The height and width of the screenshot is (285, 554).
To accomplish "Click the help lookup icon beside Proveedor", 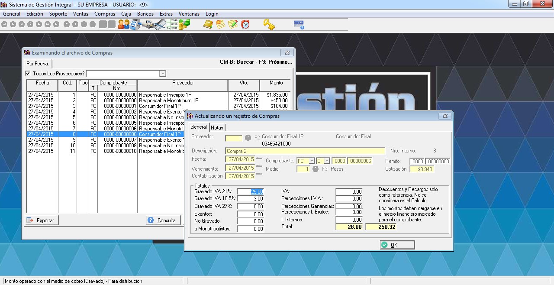I will tap(248, 138).
